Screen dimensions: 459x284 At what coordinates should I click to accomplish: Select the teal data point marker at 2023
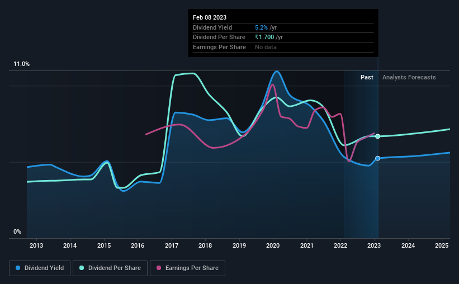[377, 136]
